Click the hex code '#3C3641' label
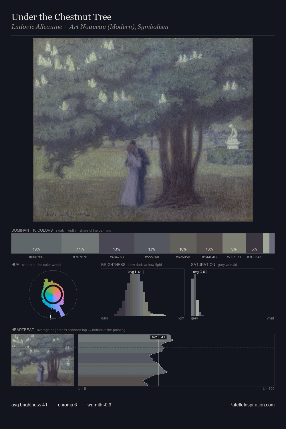This screenshot has height=429, width=286. (254, 257)
